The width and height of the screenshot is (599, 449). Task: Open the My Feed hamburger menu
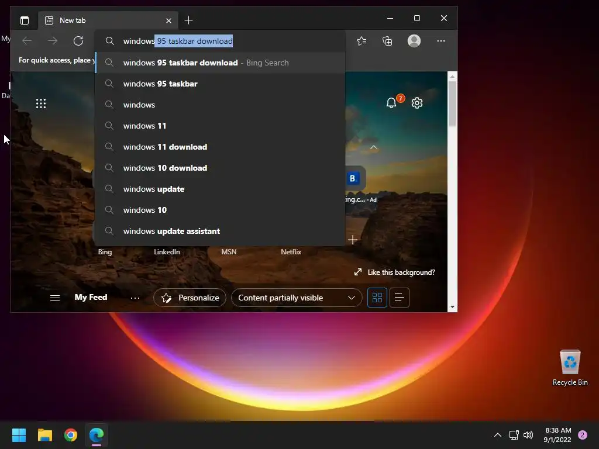[55, 298]
